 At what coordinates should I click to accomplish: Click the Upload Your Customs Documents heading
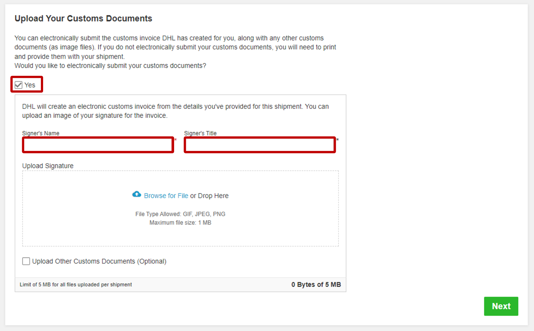[83, 18]
